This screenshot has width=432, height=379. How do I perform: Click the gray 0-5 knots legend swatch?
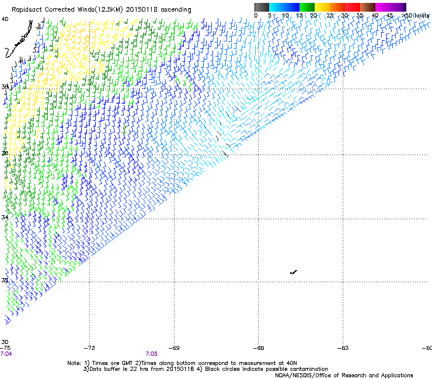pyautogui.click(x=262, y=7)
